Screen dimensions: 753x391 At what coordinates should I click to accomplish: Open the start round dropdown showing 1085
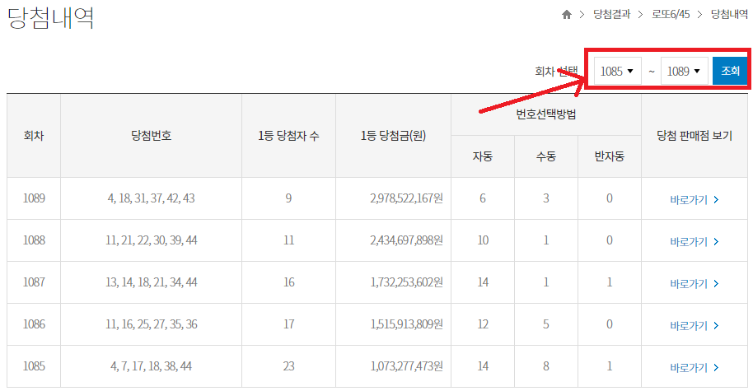click(x=617, y=71)
